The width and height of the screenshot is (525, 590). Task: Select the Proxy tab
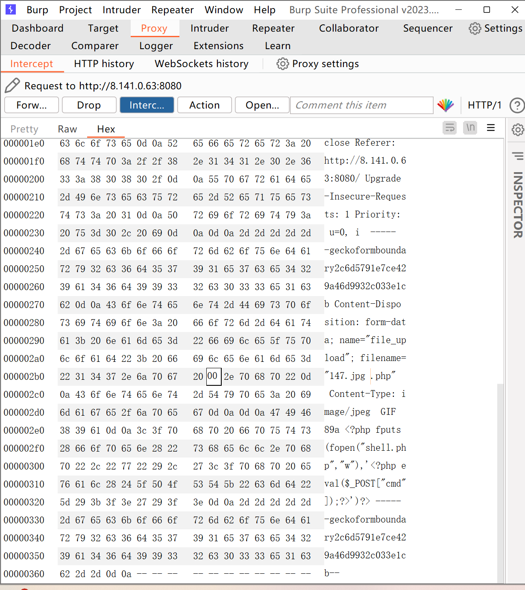click(x=154, y=28)
